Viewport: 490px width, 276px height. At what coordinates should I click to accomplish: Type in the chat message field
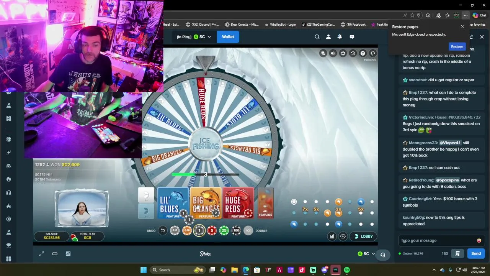tap(437, 240)
